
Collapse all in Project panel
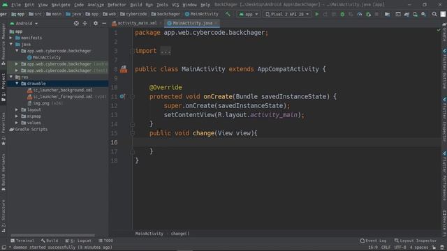pos(85,23)
